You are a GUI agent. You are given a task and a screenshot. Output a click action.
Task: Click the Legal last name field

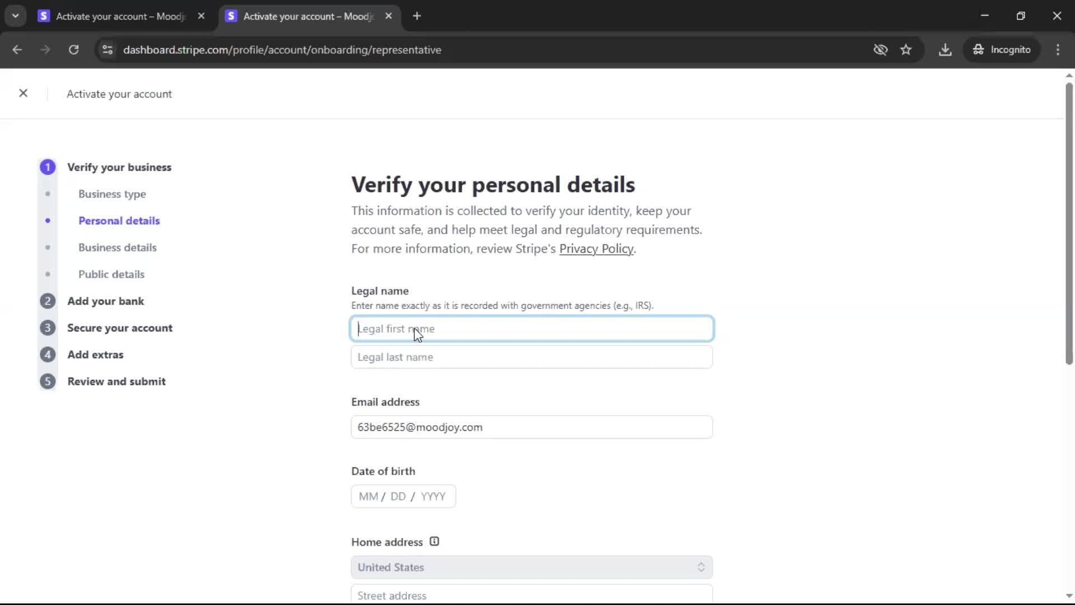[531, 357]
